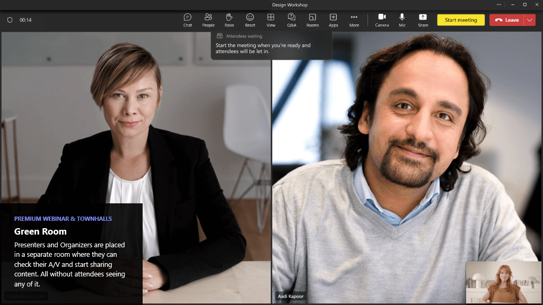Toggle the Camera off
This screenshot has width=543, height=305.
point(382,20)
